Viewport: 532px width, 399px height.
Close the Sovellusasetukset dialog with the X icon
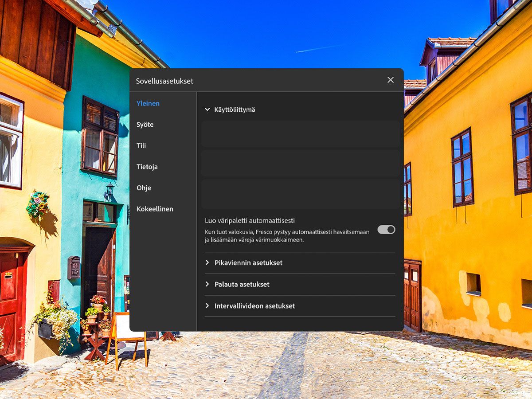[391, 80]
